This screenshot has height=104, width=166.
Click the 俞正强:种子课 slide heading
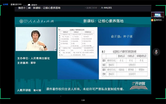click(x=122, y=37)
